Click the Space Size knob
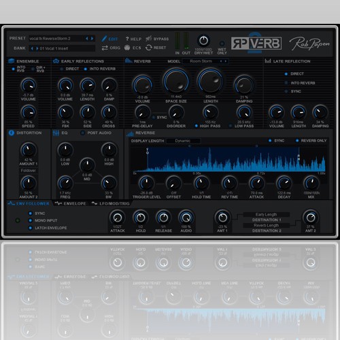Viewport: 340px width, 340px height. pos(176,81)
